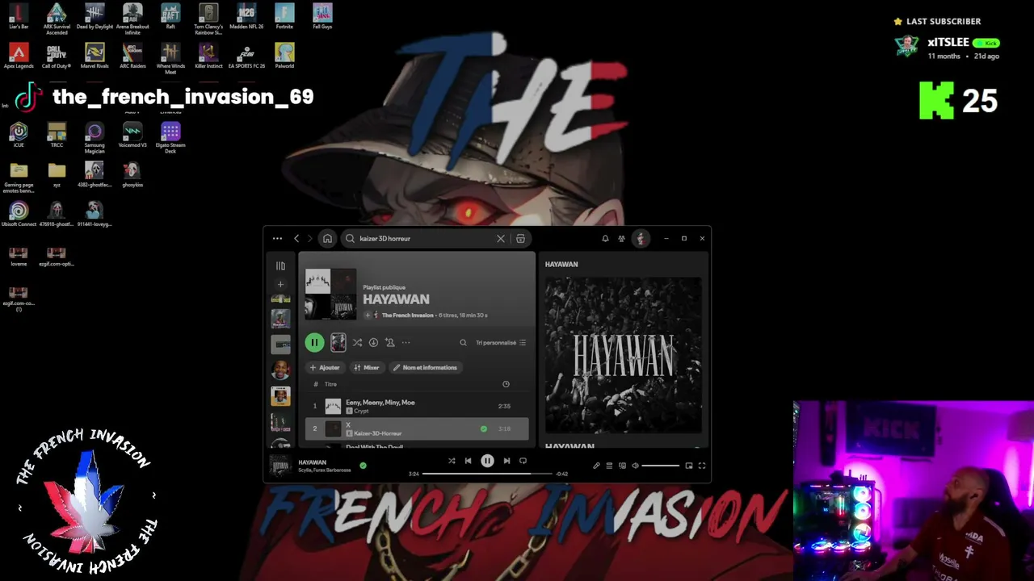This screenshot has width=1034, height=581.
Task: Select the Elgato Stream Deck desktop icon
Action: coord(170,137)
